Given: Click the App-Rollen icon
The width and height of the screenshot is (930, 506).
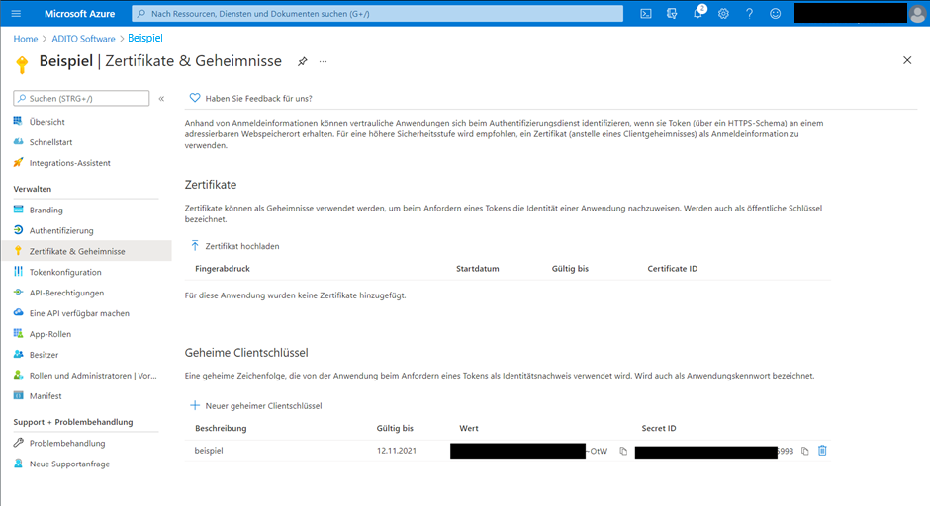Looking at the screenshot, I should pyautogui.click(x=18, y=334).
